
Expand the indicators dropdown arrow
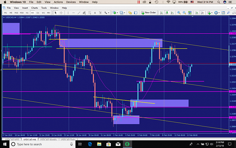[212, 13]
